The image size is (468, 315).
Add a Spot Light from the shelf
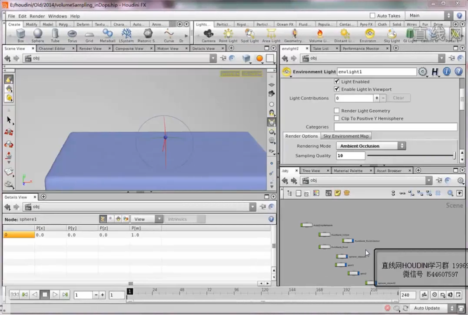[x=249, y=36]
